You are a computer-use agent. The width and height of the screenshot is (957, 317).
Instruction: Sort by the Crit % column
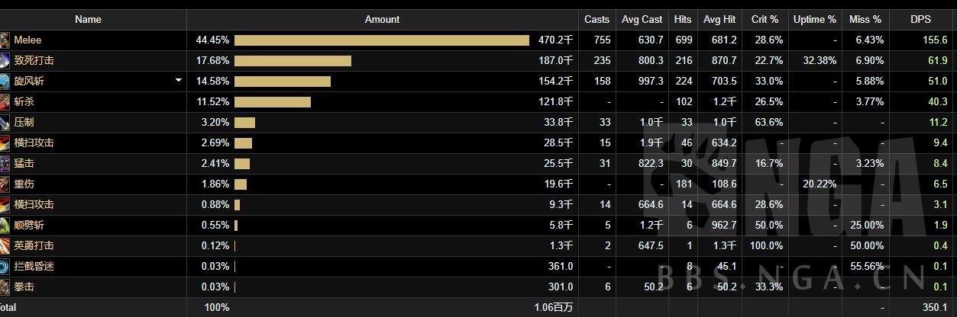coord(765,20)
